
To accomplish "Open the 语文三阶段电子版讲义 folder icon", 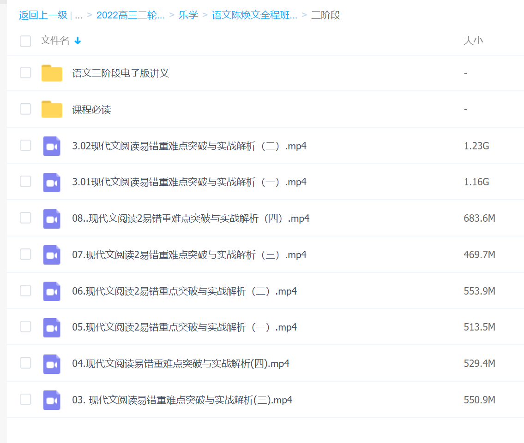I will point(51,73).
